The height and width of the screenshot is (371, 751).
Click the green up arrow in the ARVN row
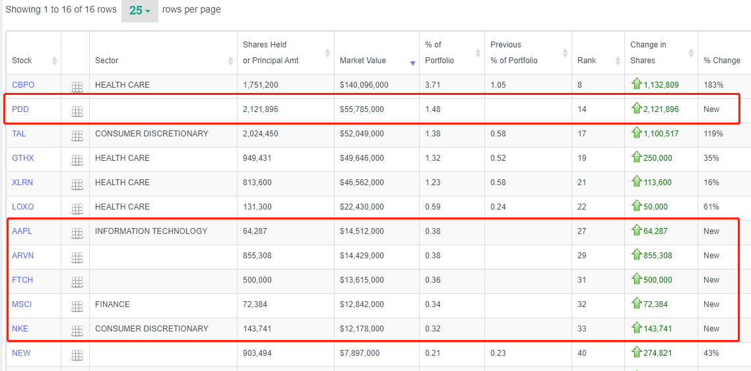tap(637, 255)
